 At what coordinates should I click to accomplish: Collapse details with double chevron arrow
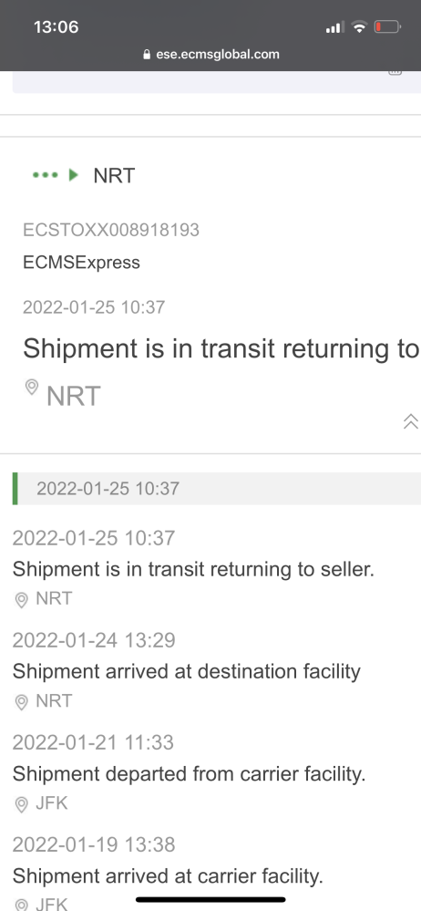pyautogui.click(x=411, y=422)
